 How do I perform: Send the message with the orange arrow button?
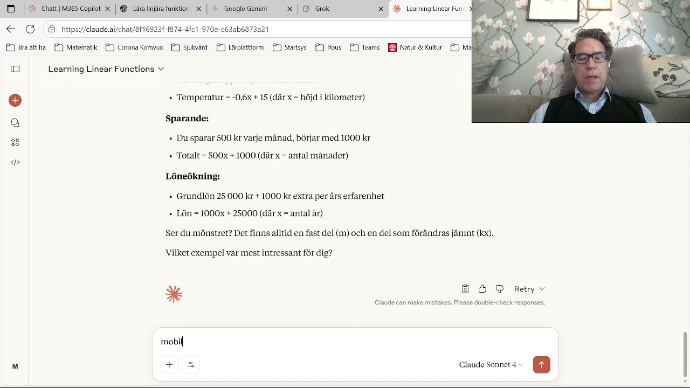[x=541, y=364]
